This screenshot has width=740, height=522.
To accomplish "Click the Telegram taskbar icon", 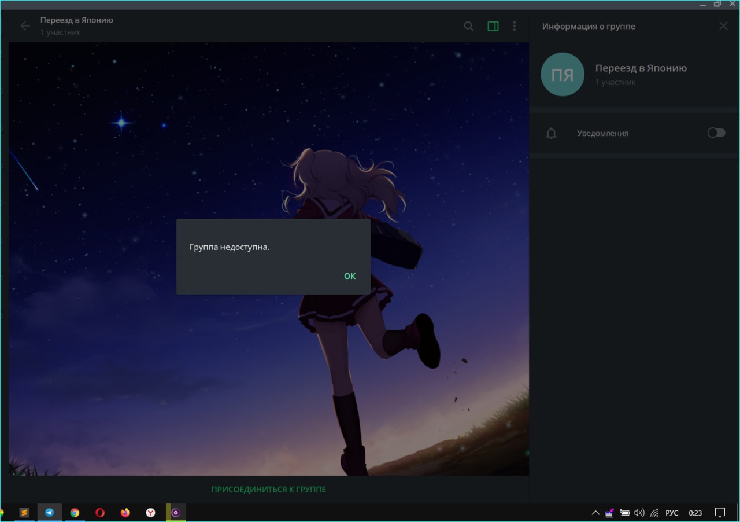I will coord(50,513).
